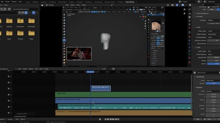220x123 pixels.
Task: Click the snapping icon beside Shuffle
Action: (113, 69)
